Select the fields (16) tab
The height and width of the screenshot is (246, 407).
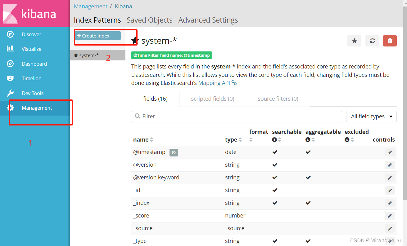(x=155, y=99)
